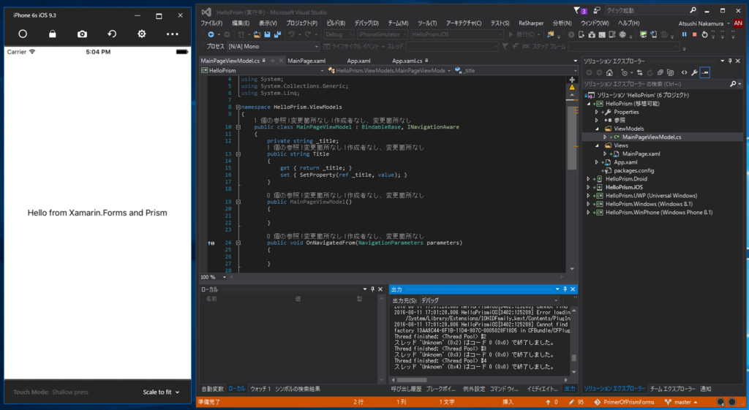Click the Save All toolbar icon

pyautogui.click(x=277, y=34)
